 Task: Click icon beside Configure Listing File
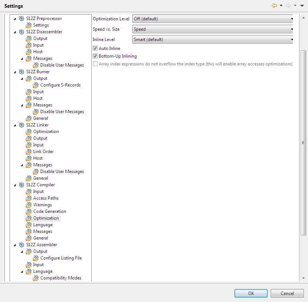coord(36,258)
